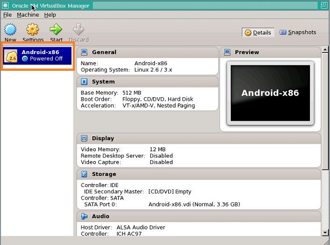
Task: Click the General section monitor icon
Action: click(x=84, y=52)
